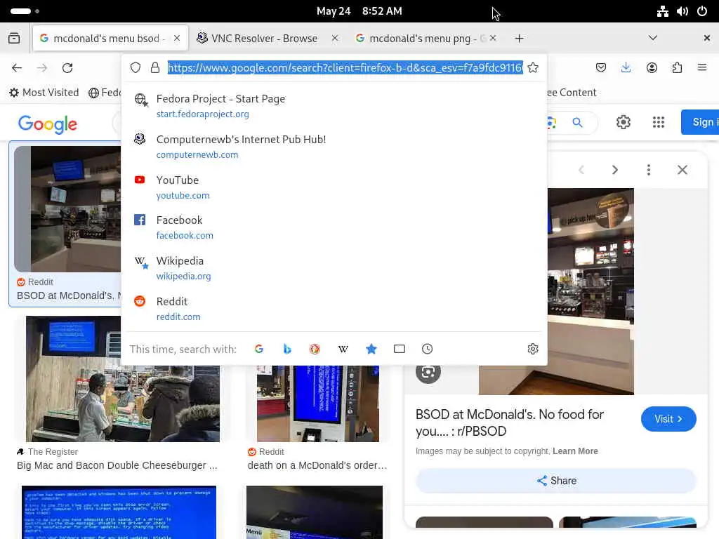Search open tabs icon
Viewport: 719px width, 539px height.
click(400, 349)
